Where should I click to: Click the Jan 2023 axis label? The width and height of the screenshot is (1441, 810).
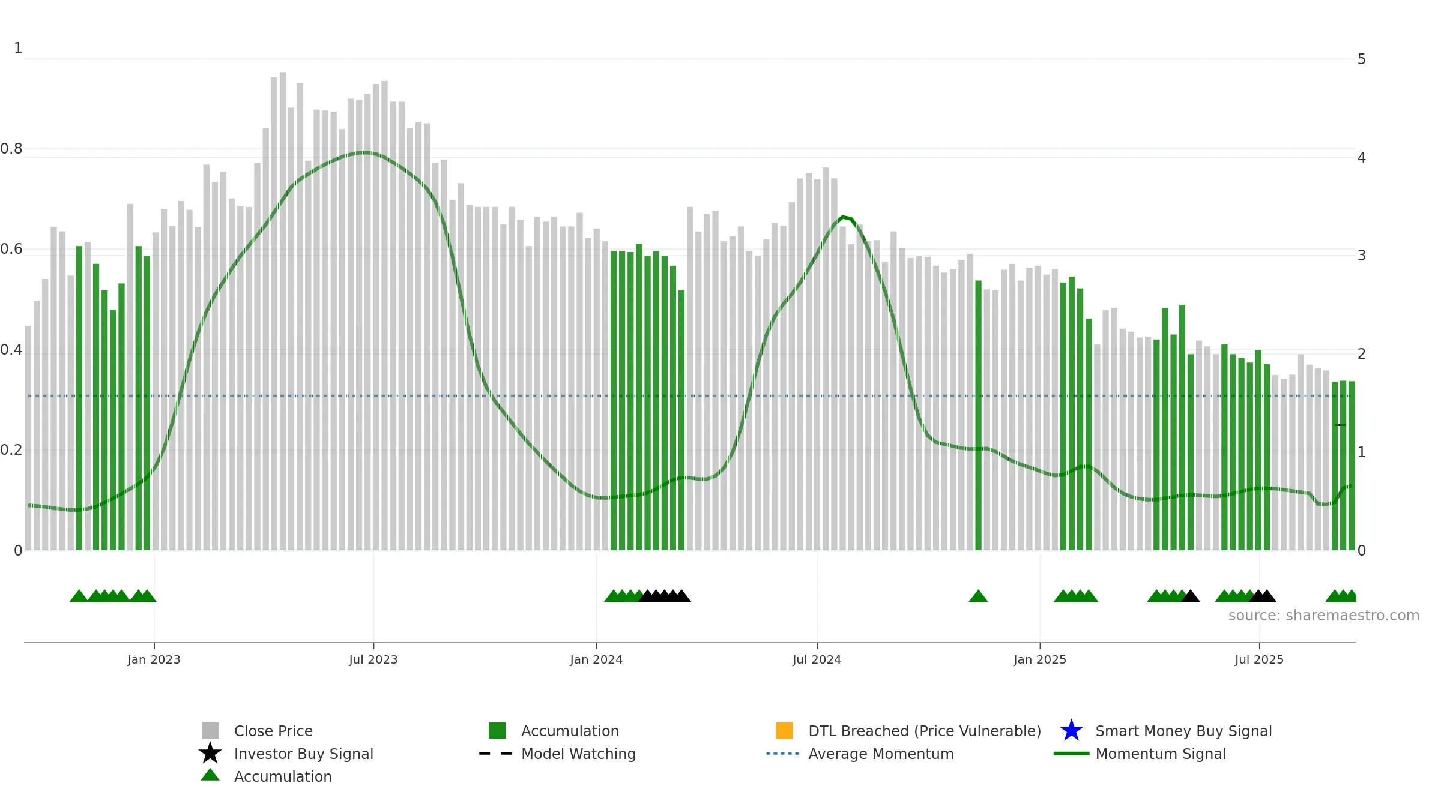(x=154, y=660)
